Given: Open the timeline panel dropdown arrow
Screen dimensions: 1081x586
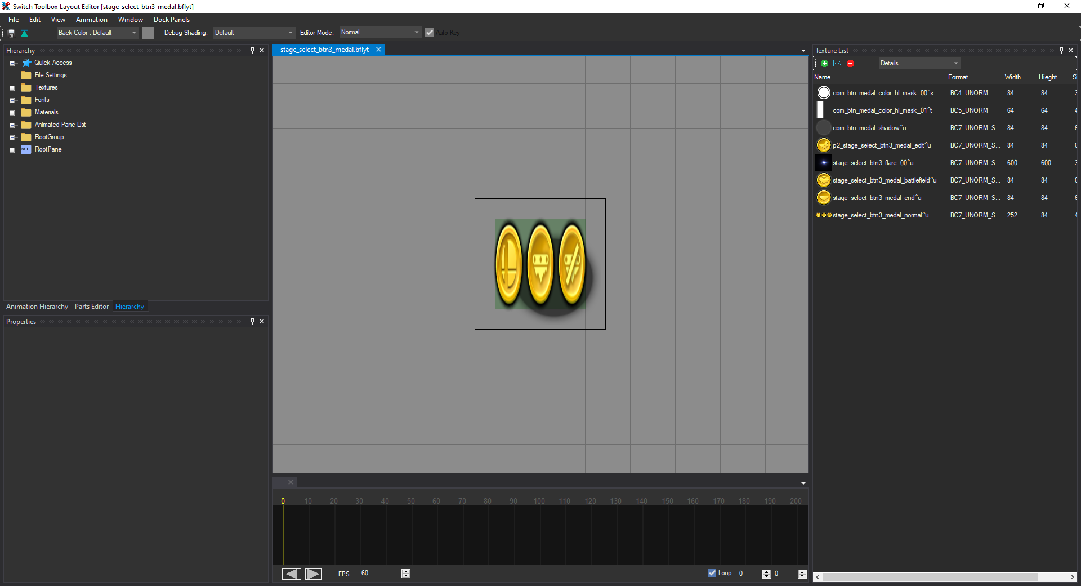Looking at the screenshot, I should pyautogui.click(x=803, y=483).
